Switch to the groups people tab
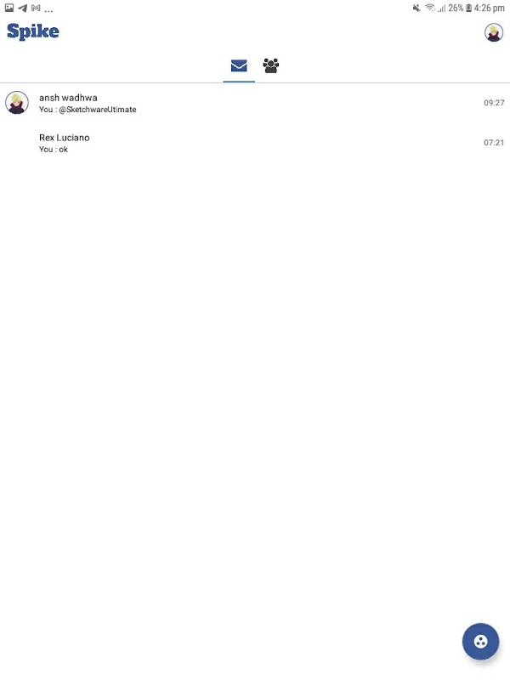The width and height of the screenshot is (510, 680). (271, 66)
